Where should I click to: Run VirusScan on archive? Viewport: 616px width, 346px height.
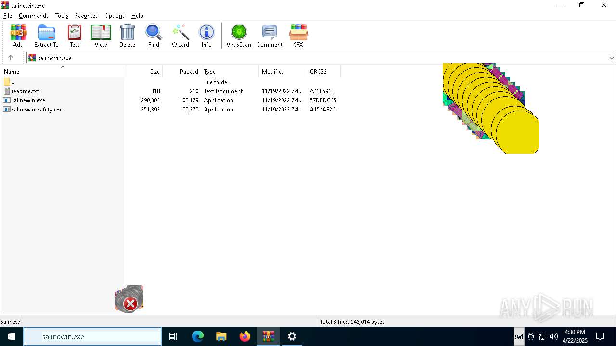point(239,36)
